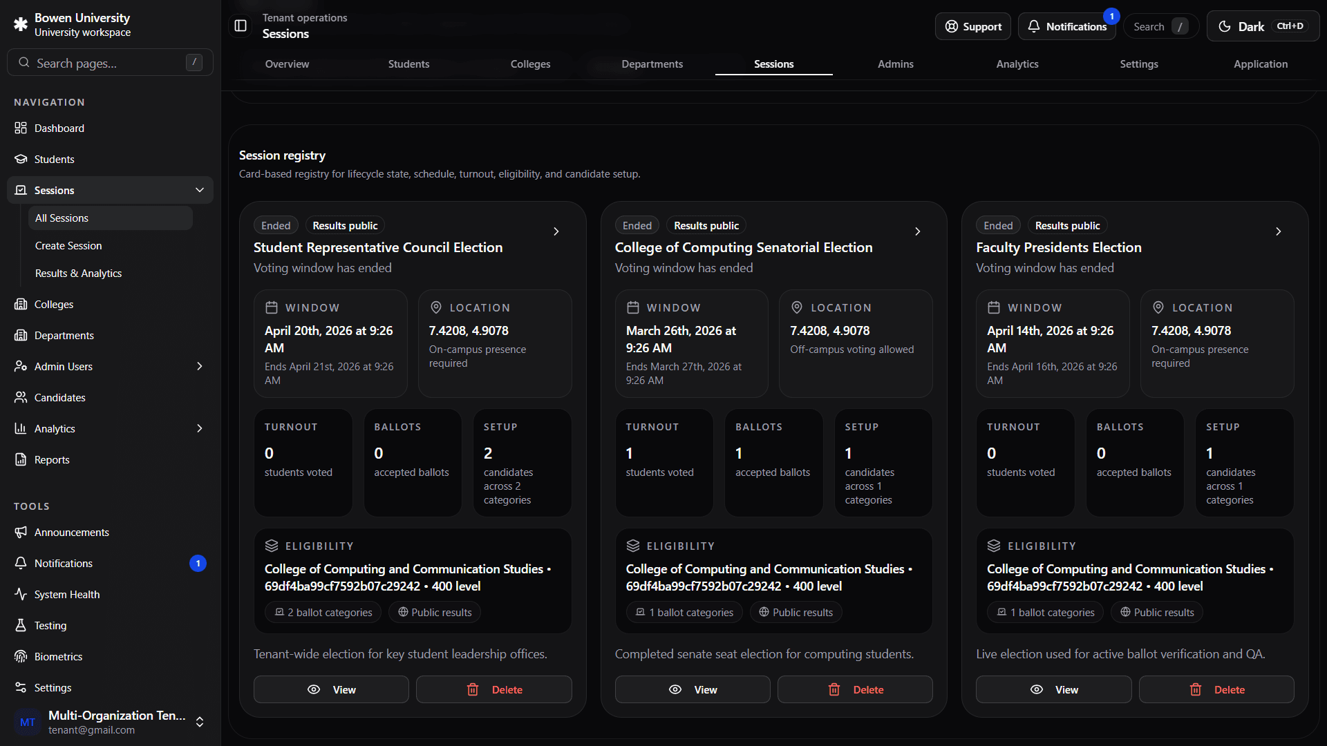Open Results & Analytics in sidebar
Viewport: 1327px width, 746px height.
point(111,273)
